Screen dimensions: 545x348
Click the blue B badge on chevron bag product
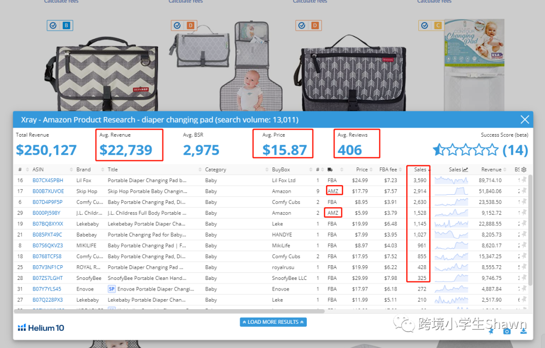pos(66,25)
